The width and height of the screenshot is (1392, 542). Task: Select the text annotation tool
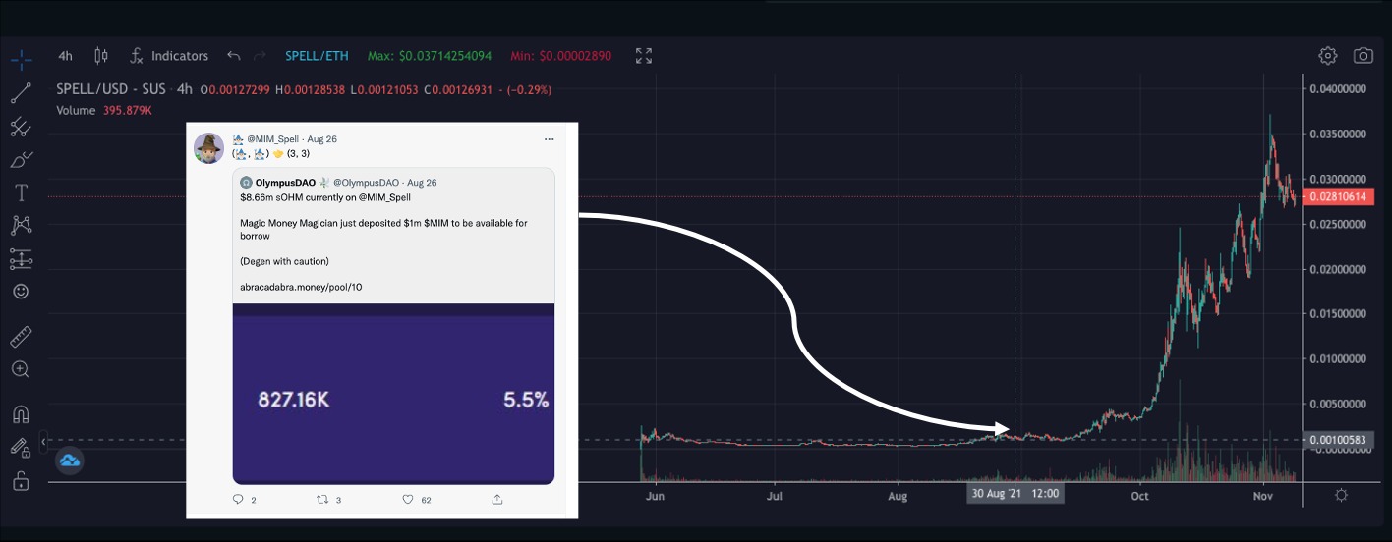pyautogui.click(x=21, y=192)
